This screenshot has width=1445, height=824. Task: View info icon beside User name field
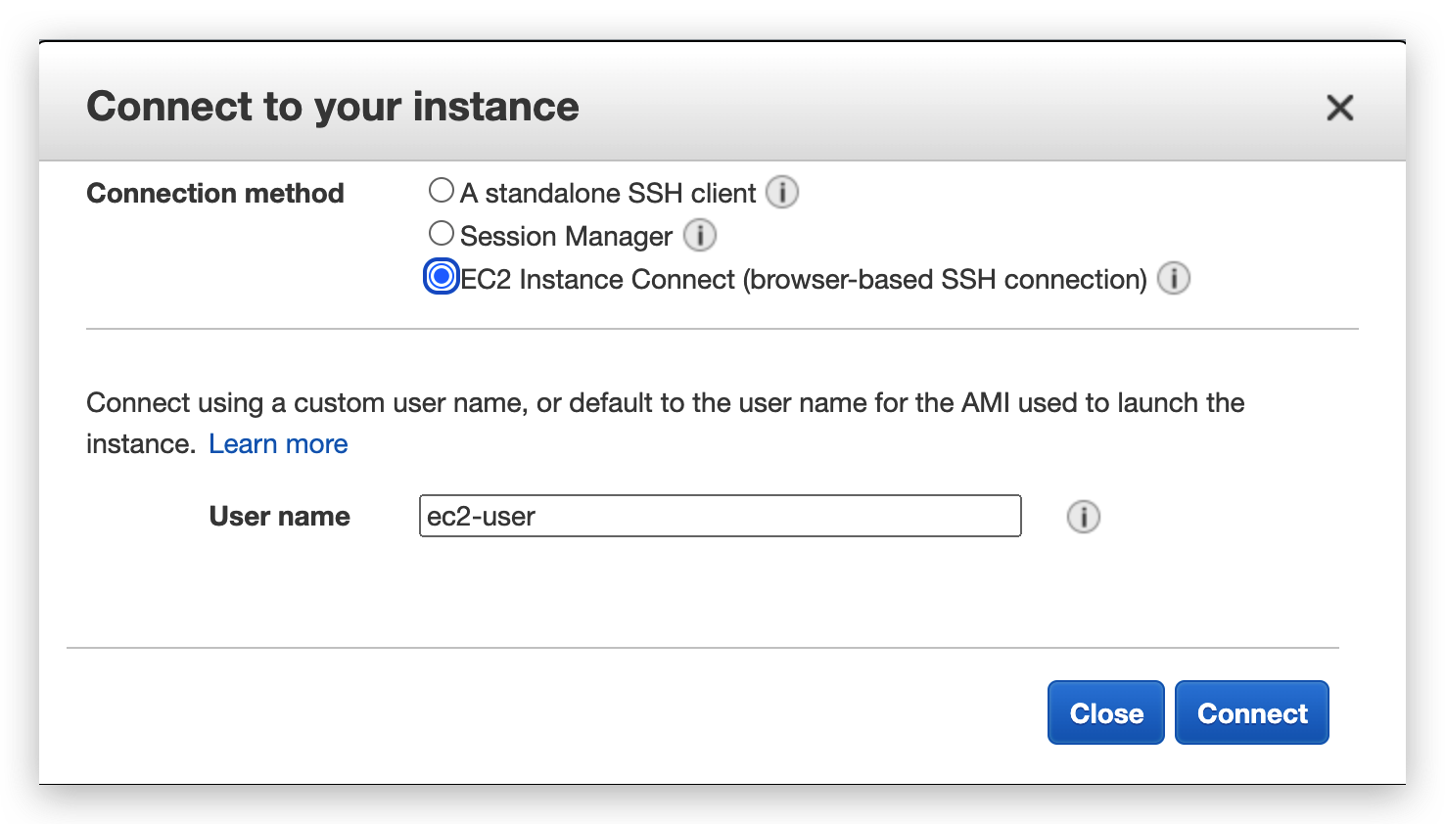pos(1084,516)
